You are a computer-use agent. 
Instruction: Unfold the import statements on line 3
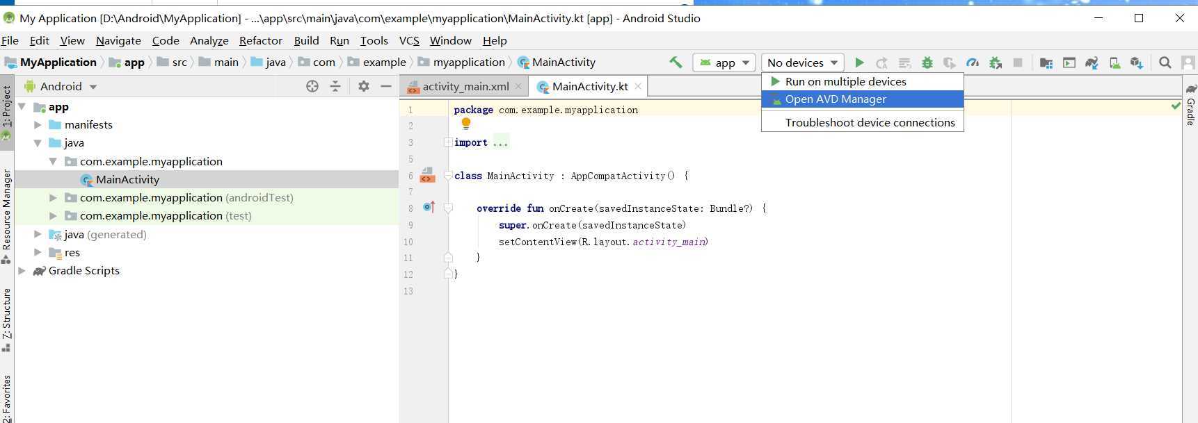click(448, 142)
